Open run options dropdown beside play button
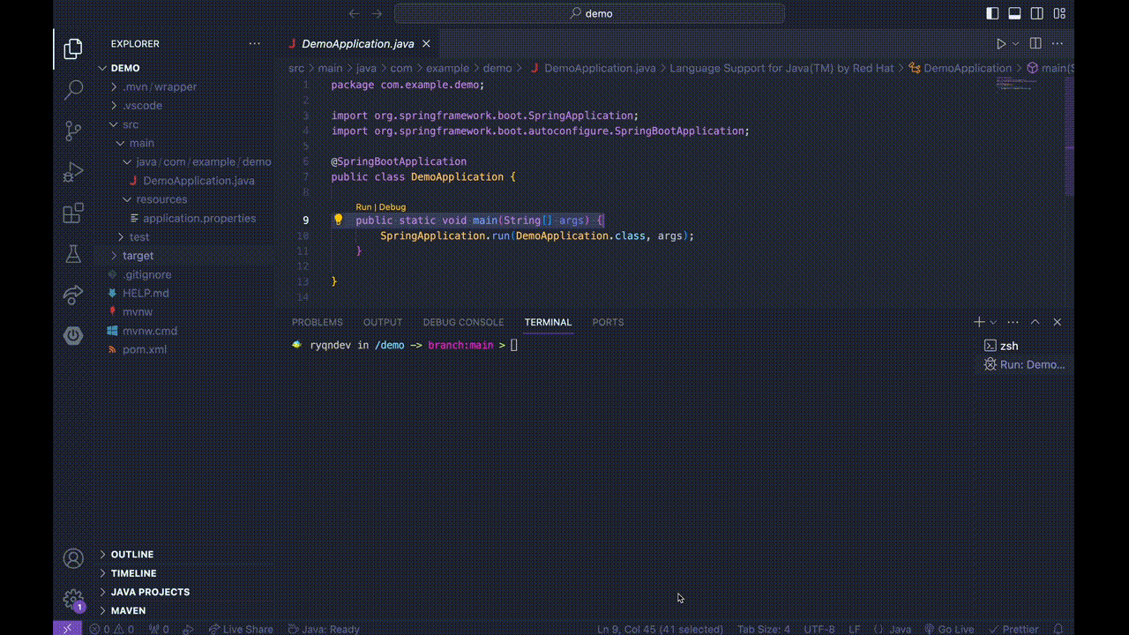Image resolution: width=1129 pixels, height=635 pixels. click(x=1016, y=43)
